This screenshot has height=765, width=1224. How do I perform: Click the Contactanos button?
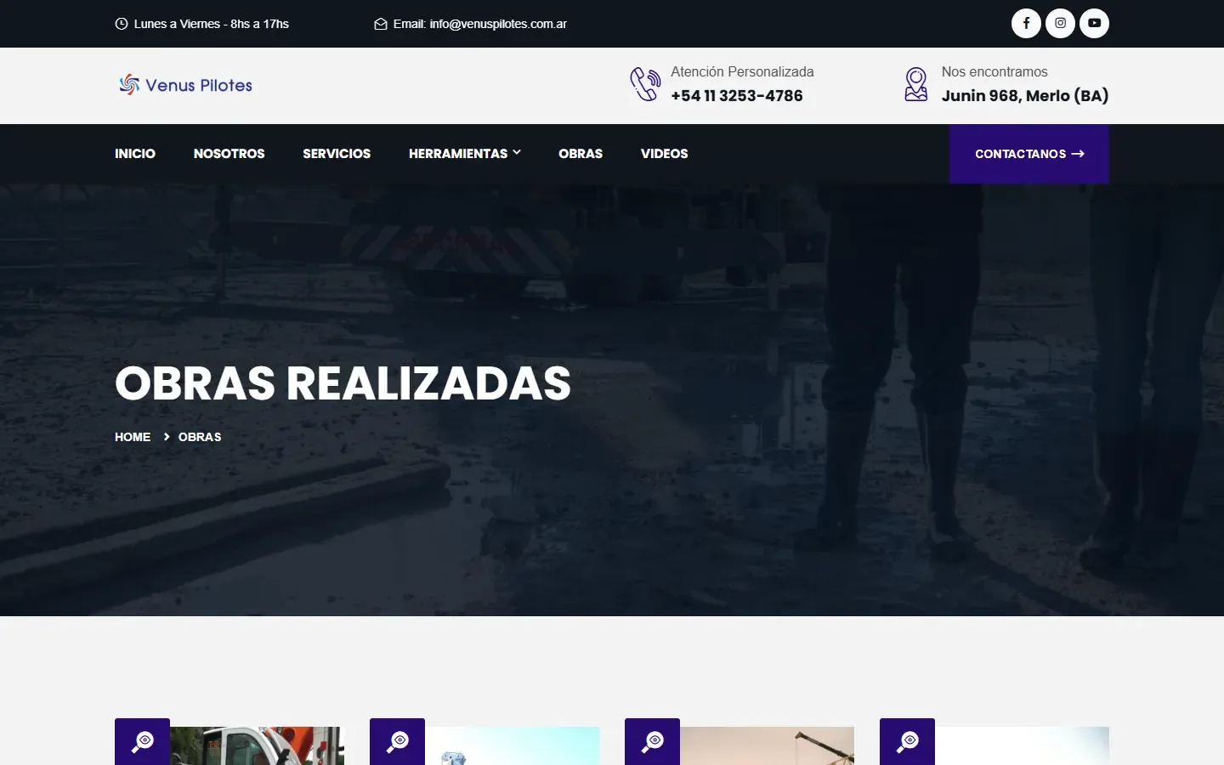tap(1029, 154)
